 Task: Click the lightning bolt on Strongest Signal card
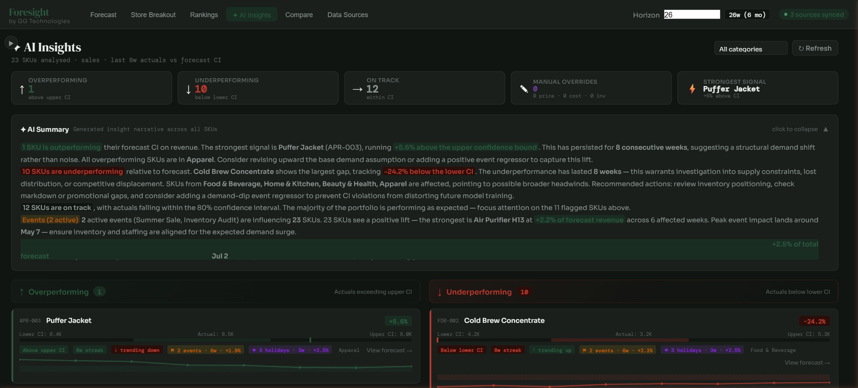692,89
